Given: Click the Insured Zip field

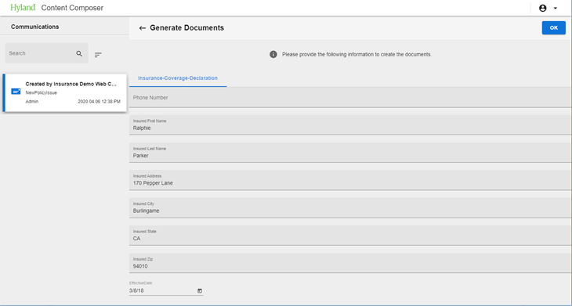Looking at the screenshot, I should coord(350,263).
